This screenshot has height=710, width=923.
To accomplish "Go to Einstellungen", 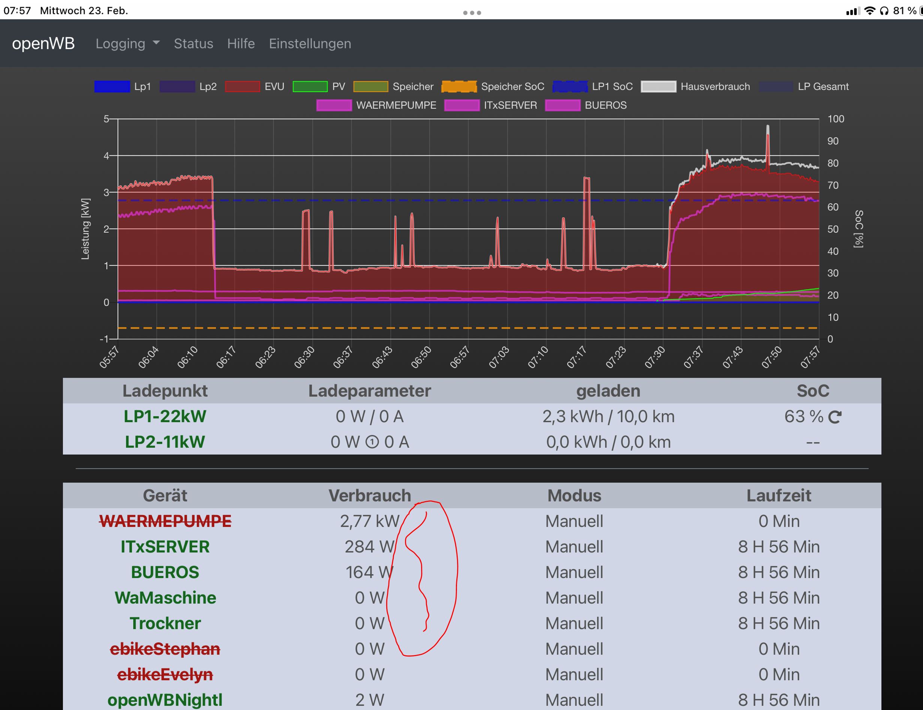I will pos(310,43).
